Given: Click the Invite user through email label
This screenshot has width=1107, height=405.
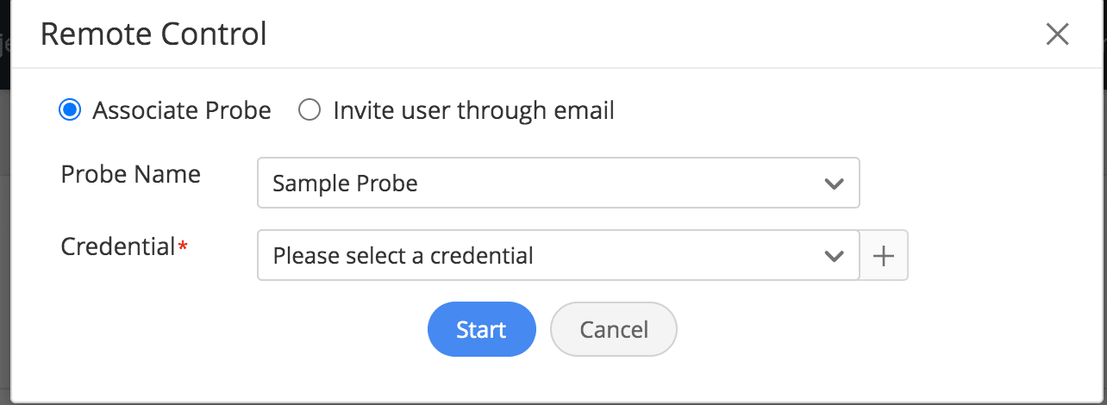Looking at the screenshot, I should (x=473, y=110).
